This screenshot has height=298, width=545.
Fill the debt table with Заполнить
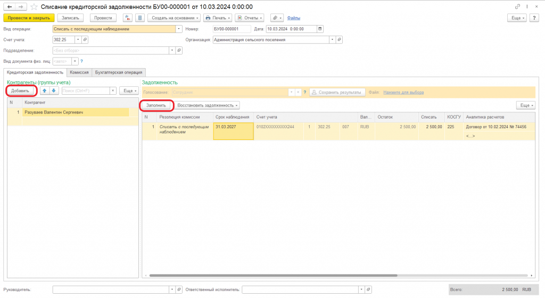click(156, 105)
